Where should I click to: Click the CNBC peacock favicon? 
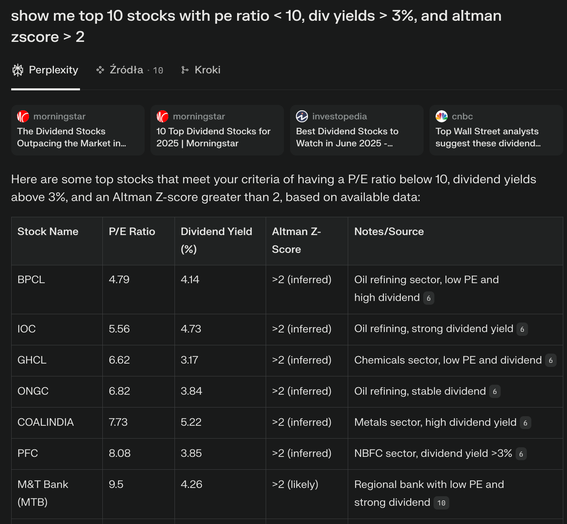coord(441,116)
